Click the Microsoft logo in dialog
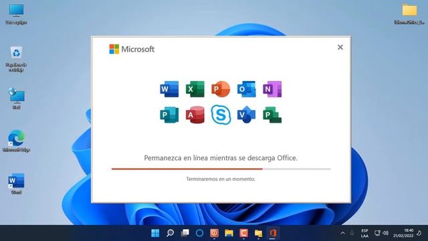Image resolution: width=428 pixels, height=241 pixels. (132, 49)
